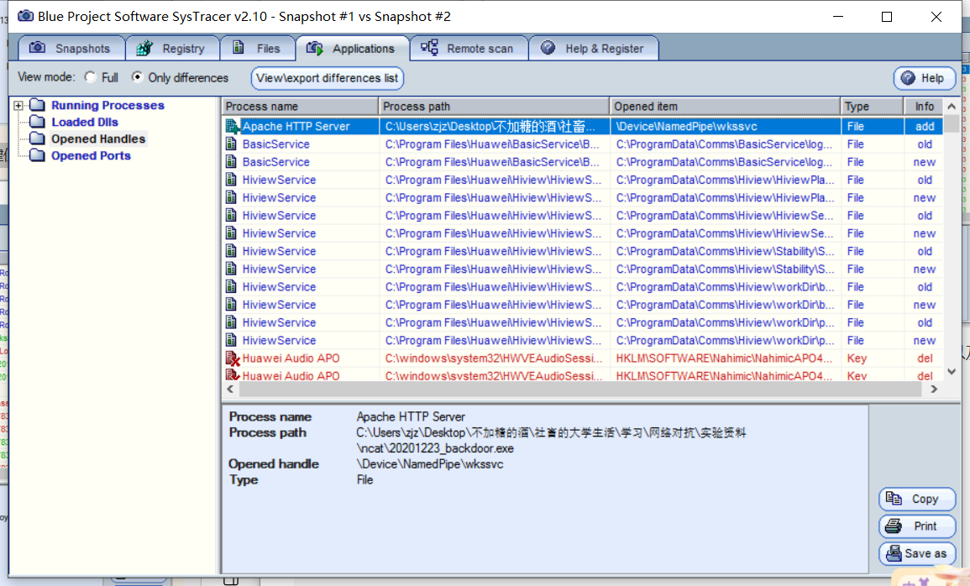
Task: Click the Registry tab icon
Action: (x=144, y=48)
